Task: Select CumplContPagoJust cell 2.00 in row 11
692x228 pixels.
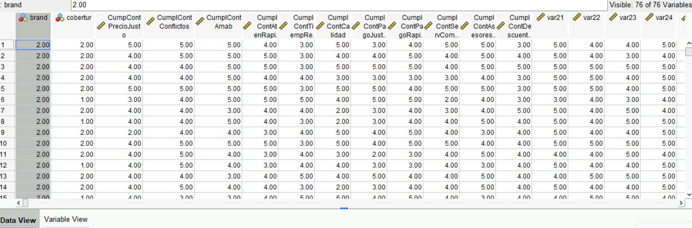Action: click(x=369, y=154)
